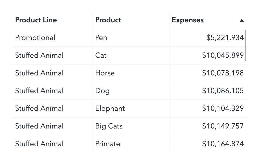Select the Elephant product cell
Screen dimensions: 260x167
pos(110,108)
